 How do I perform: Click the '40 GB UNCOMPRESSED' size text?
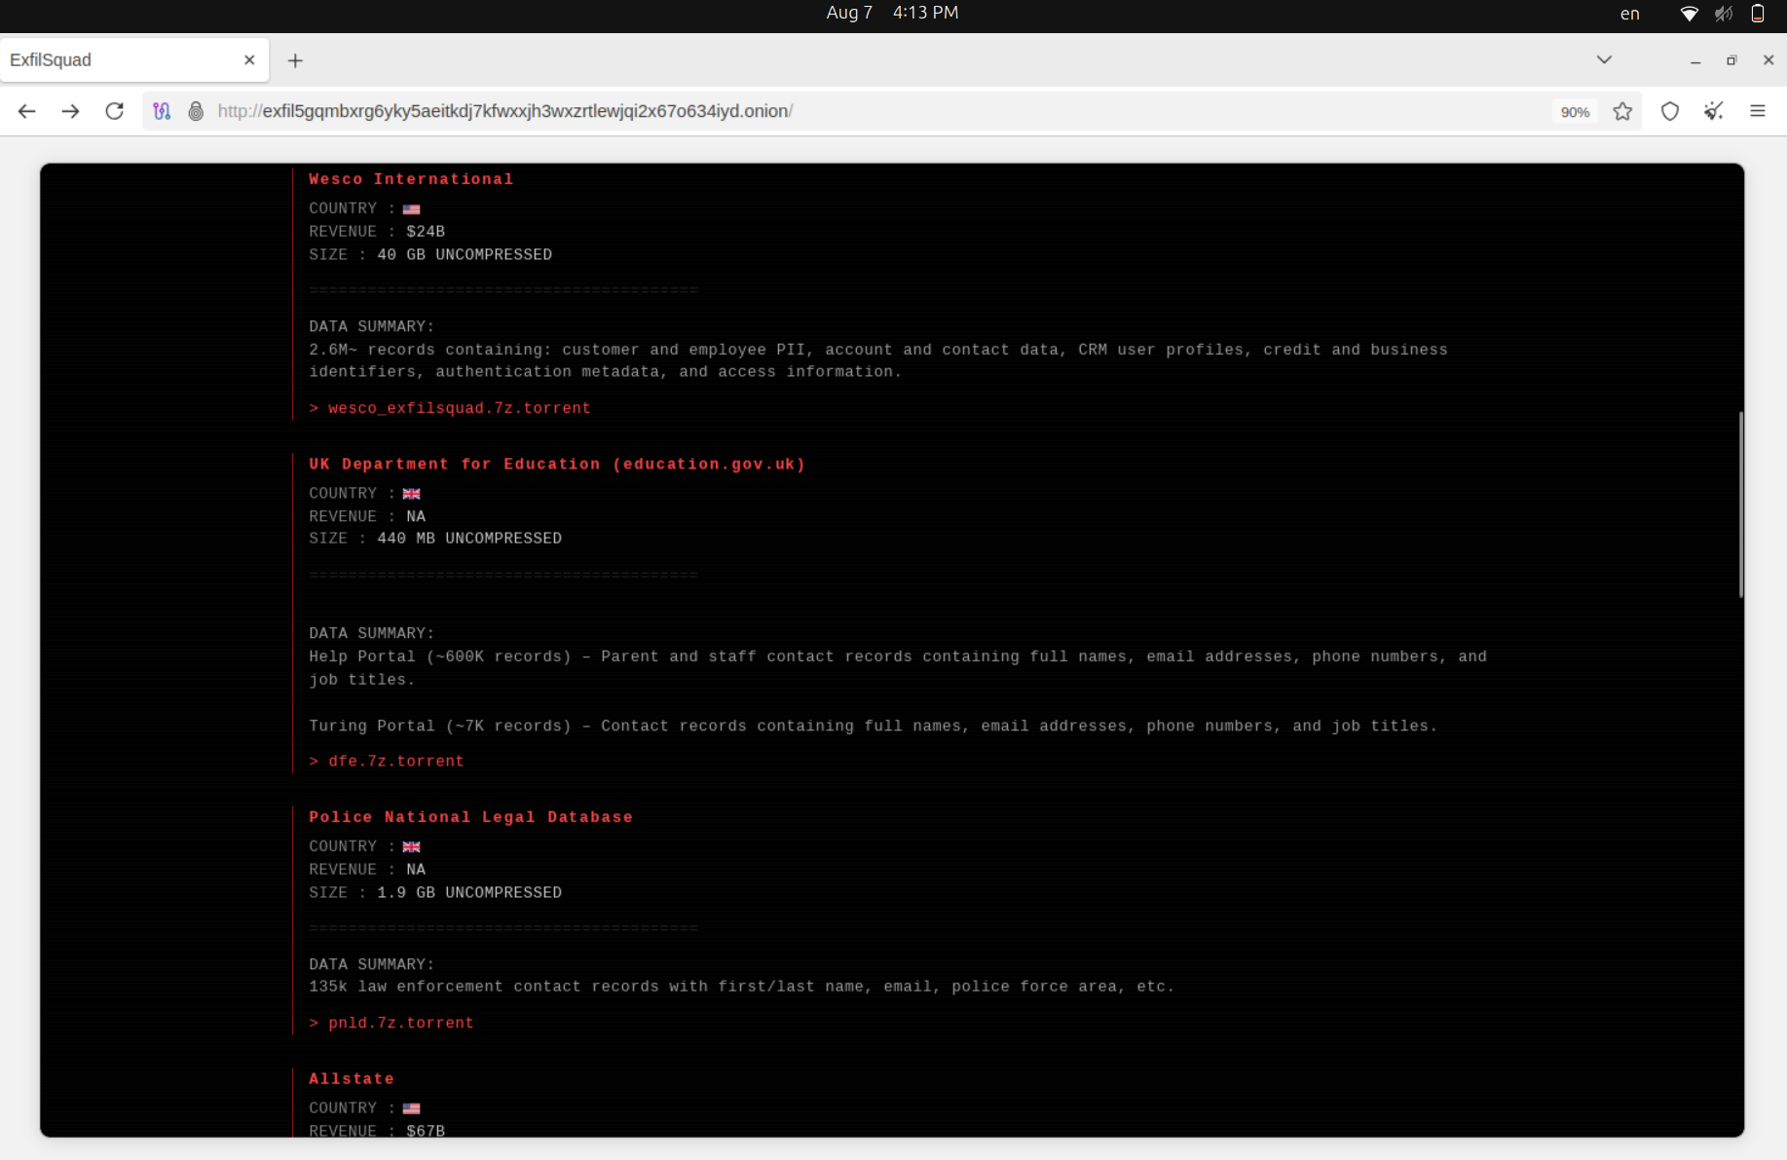point(465,255)
